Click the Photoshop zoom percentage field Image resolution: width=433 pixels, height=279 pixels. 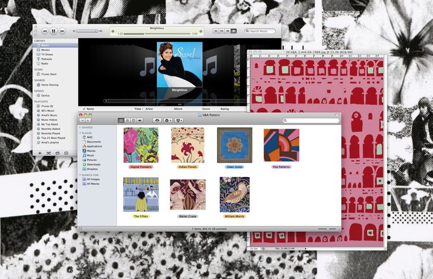pos(254,249)
